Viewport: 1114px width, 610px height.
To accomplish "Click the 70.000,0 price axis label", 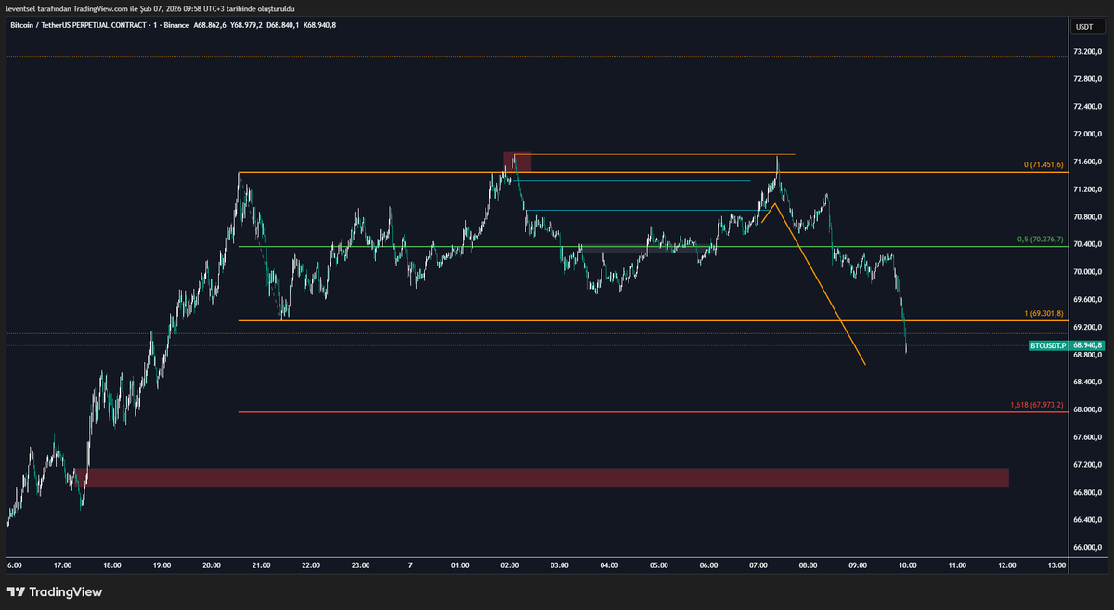I will pos(1086,272).
